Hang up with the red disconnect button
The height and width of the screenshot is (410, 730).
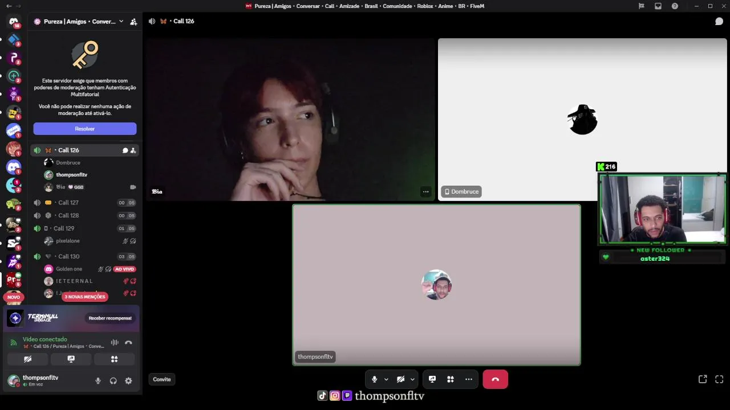click(495, 379)
